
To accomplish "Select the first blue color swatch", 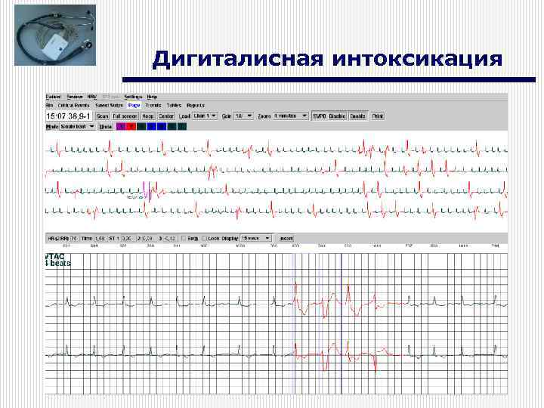I will click(152, 127).
